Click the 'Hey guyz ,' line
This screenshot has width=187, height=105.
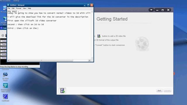point(13,11)
